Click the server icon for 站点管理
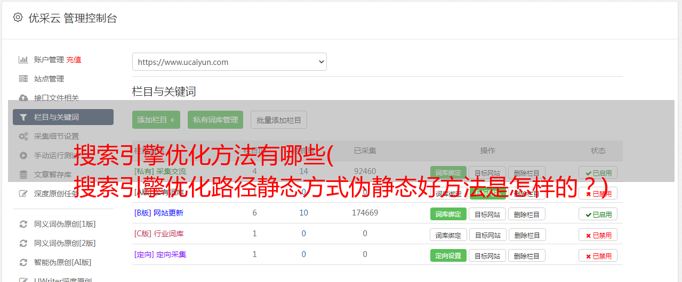This screenshot has width=682, height=282. coord(23,79)
